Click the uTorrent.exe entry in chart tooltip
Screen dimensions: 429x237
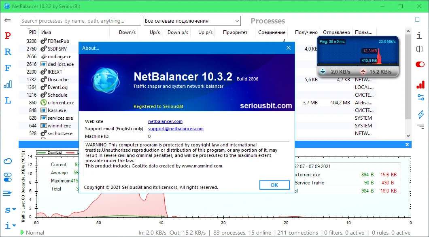pyautogui.click(x=307, y=175)
